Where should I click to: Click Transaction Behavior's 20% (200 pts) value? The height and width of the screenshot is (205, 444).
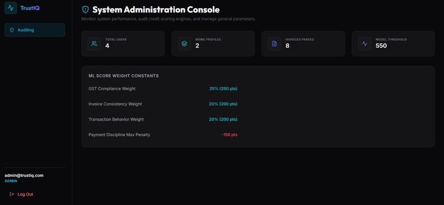(x=223, y=119)
